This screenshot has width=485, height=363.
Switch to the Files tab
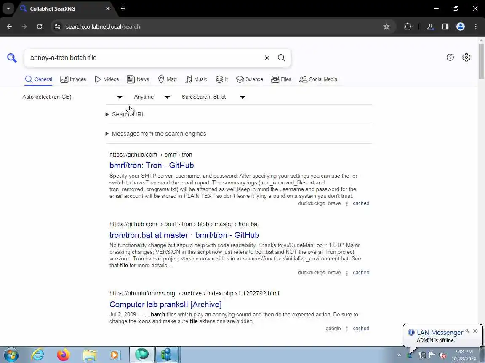(281, 79)
